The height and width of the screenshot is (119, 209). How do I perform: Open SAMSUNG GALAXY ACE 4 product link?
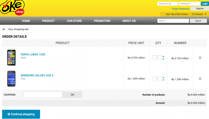pos(37,75)
